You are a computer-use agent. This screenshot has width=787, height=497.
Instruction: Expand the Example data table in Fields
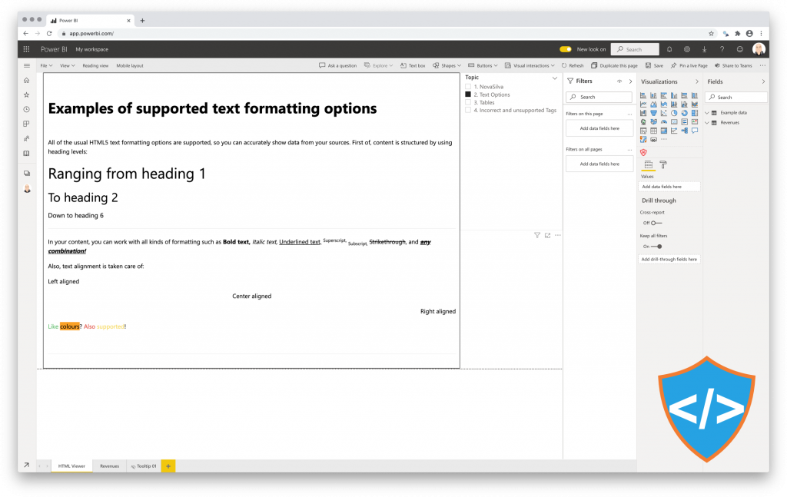click(706, 111)
